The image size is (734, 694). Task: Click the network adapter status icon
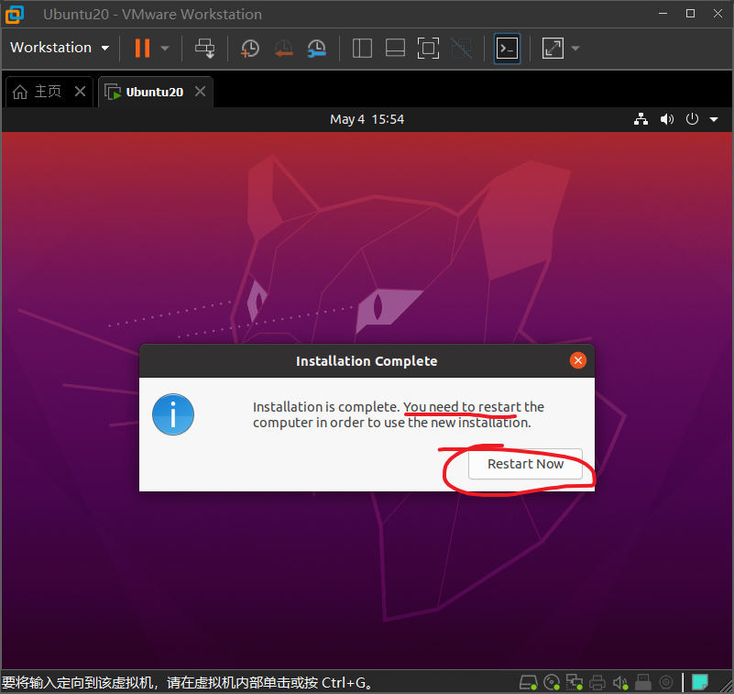(x=575, y=682)
